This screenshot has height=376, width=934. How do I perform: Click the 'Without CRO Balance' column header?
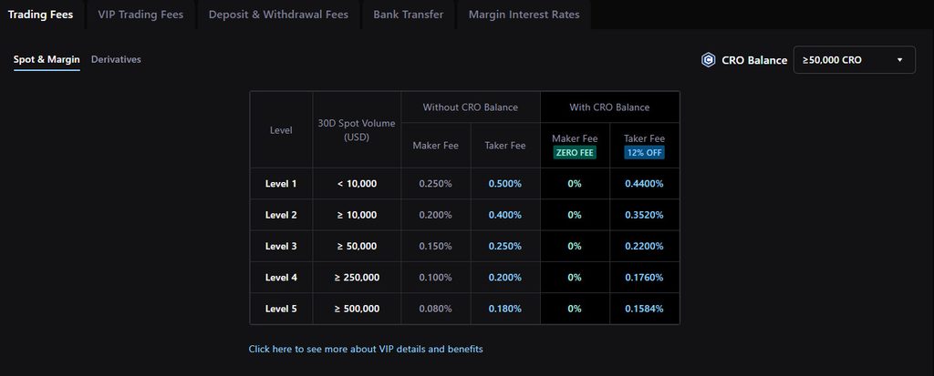click(x=471, y=107)
